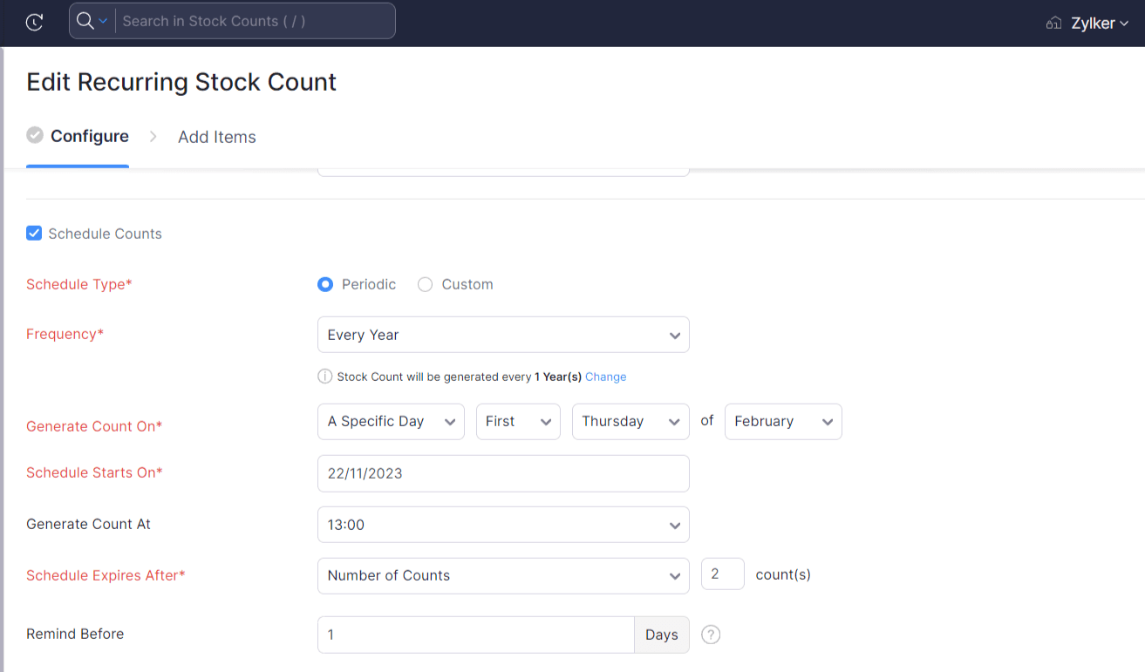
Task: Click the completed checkmark on the Configure step
Action: [x=34, y=135]
